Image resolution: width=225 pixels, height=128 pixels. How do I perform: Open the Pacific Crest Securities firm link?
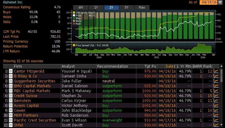tap(35, 120)
